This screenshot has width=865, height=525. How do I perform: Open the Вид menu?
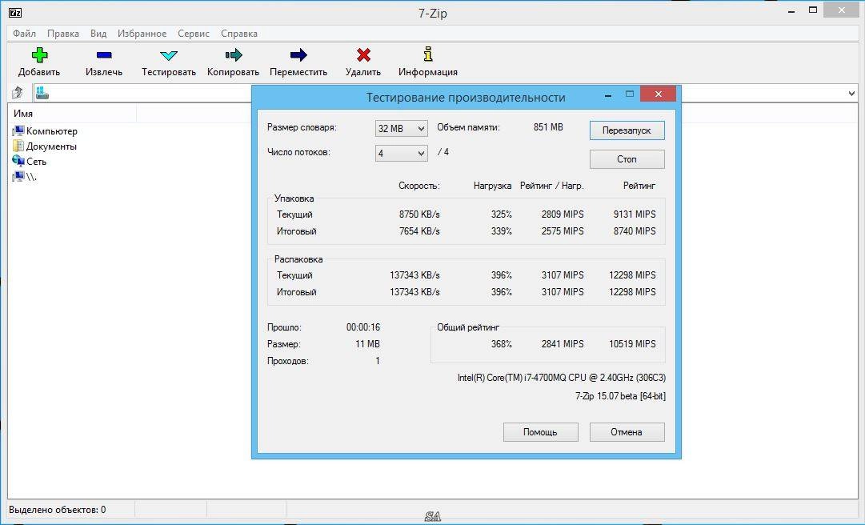(98, 34)
